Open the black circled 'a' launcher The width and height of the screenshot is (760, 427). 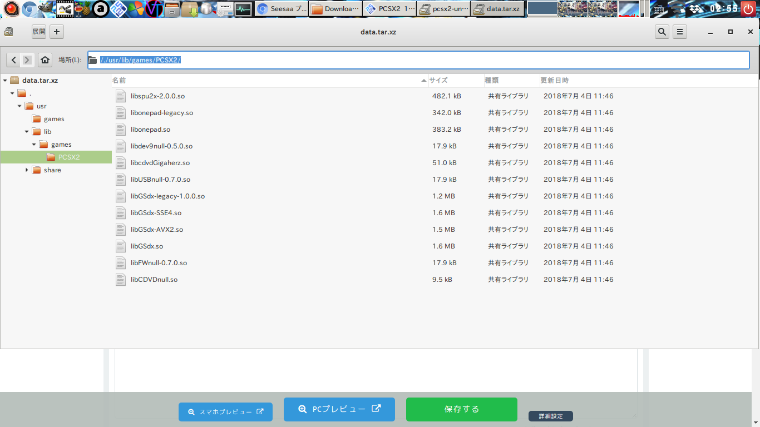(x=100, y=8)
